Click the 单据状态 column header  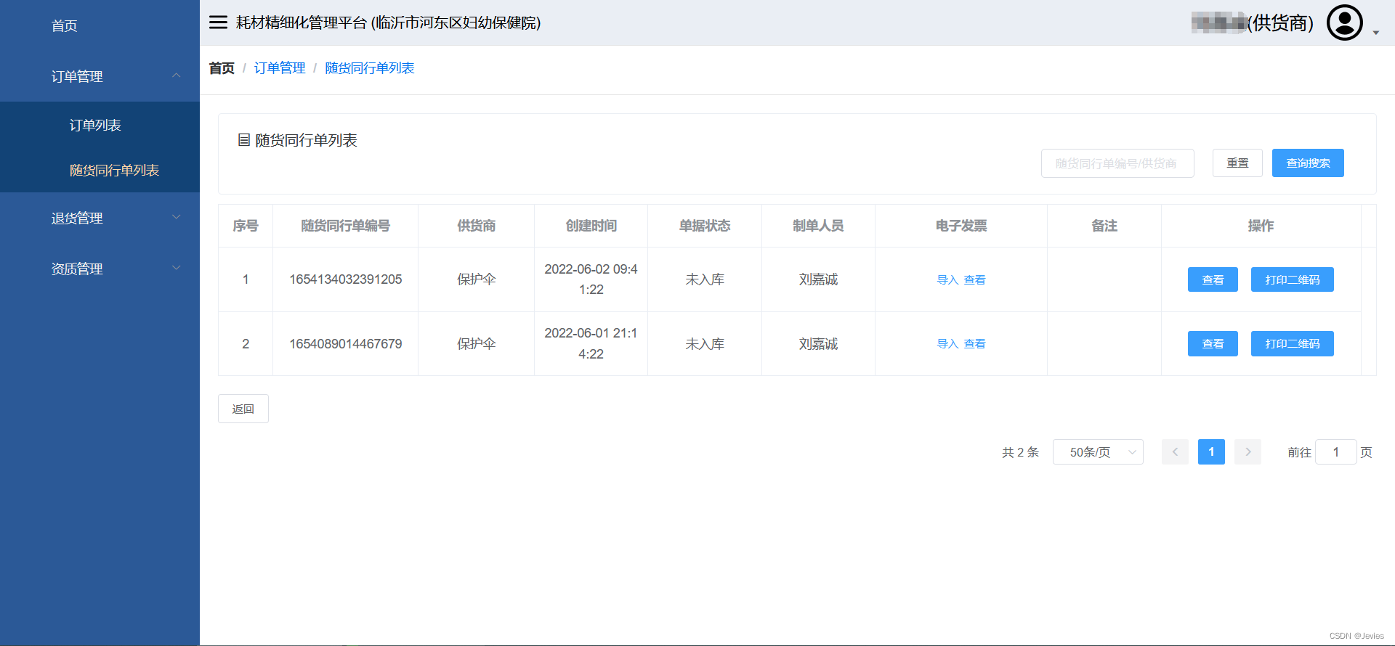pyautogui.click(x=705, y=226)
